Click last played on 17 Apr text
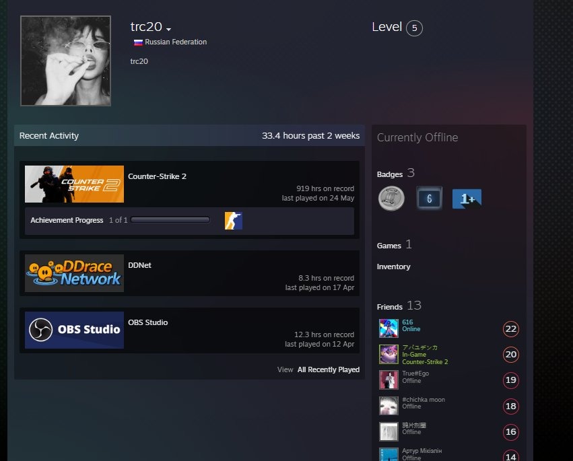 pos(320,287)
